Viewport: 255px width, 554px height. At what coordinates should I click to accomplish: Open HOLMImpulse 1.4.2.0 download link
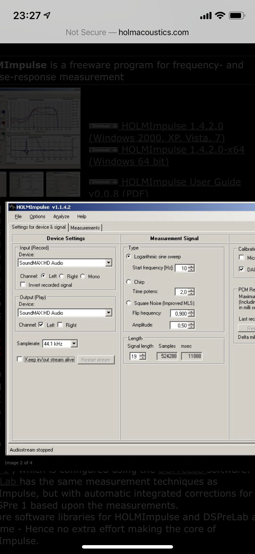(x=156, y=132)
